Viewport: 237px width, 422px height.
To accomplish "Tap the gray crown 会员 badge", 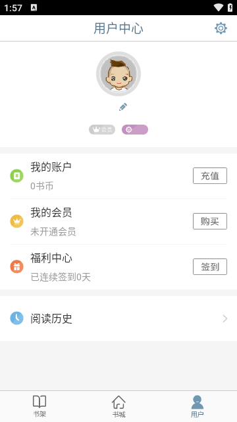I will click(x=102, y=130).
